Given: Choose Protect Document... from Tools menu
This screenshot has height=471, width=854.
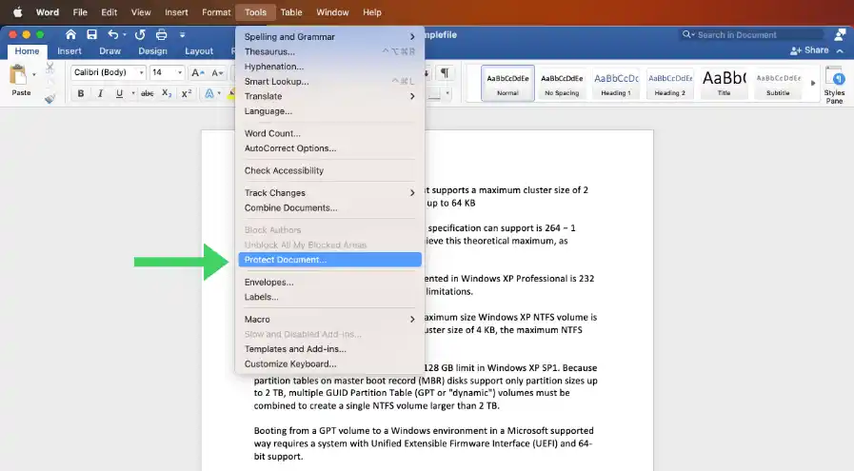Looking at the screenshot, I should click(330, 260).
